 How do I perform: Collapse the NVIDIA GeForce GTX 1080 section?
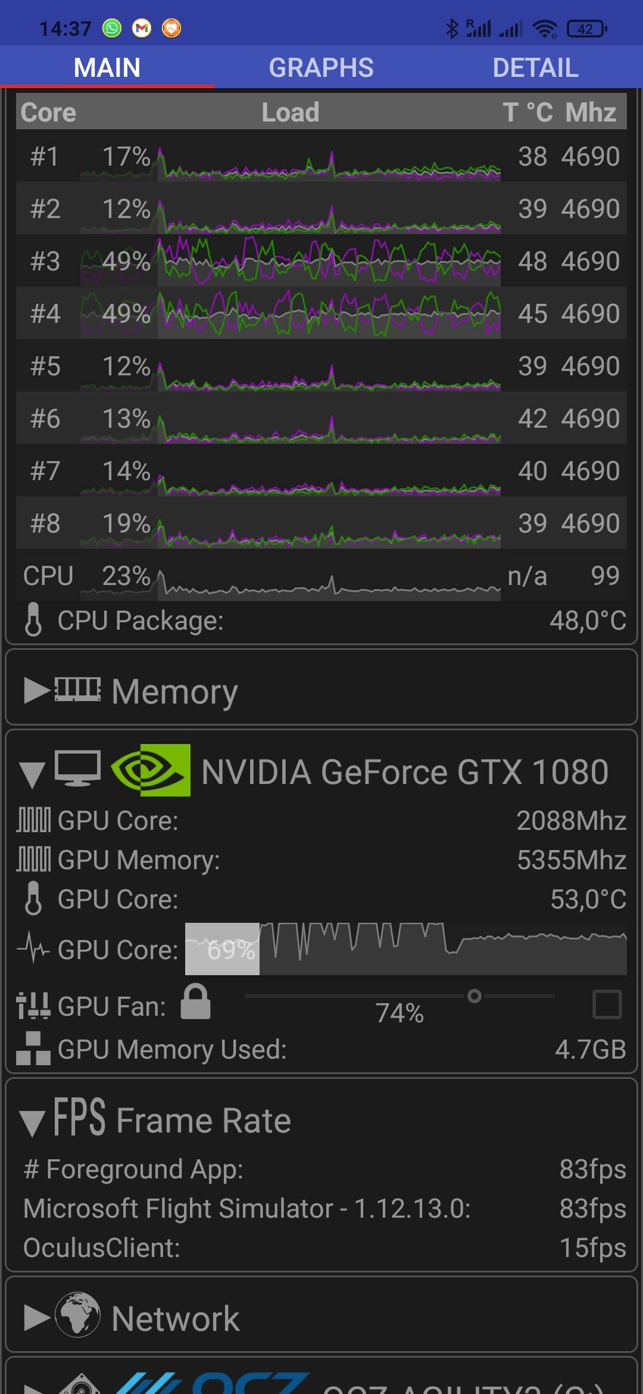pos(32,774)
